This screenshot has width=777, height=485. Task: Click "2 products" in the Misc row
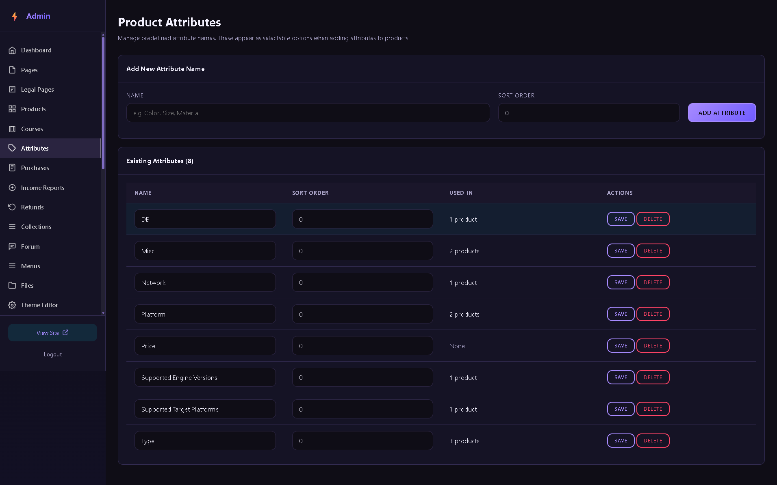pyautogui.click(x=464, y=251)
